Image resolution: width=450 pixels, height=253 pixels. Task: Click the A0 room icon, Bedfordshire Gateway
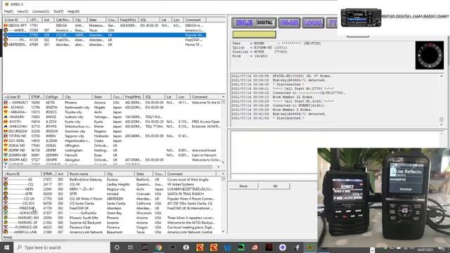pos(6,180)
